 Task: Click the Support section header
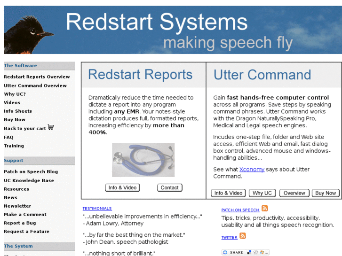click(39, 161)
